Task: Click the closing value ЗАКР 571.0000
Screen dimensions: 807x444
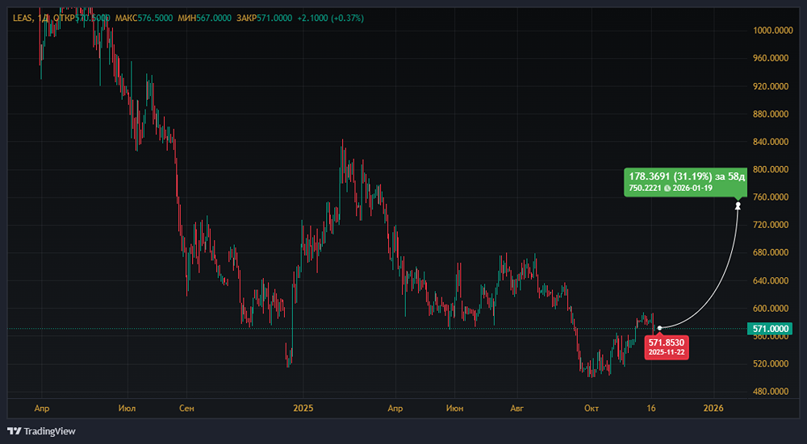Action: [264, 18]
